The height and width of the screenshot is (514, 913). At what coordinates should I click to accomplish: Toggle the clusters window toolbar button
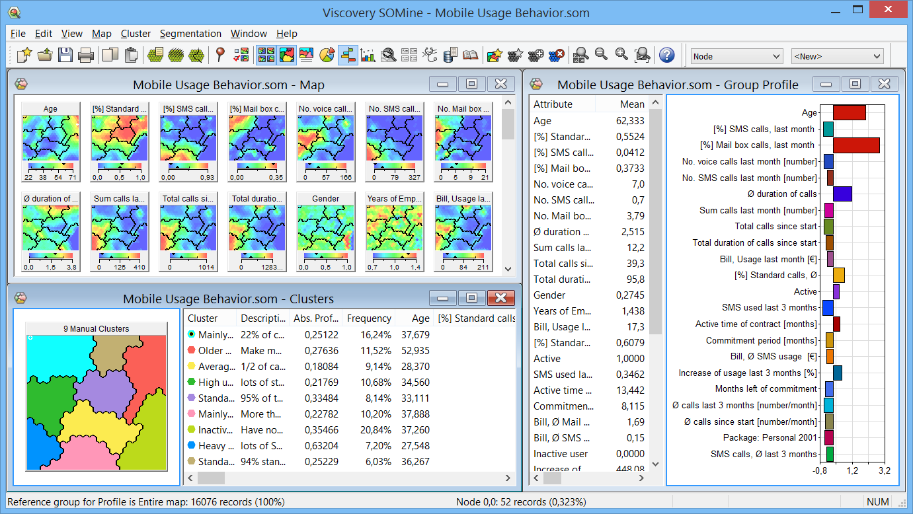pos(287,55)
